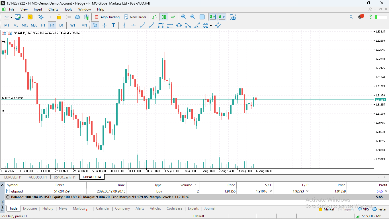Expand the chart type dropdown arrow

tap(11, 17)
